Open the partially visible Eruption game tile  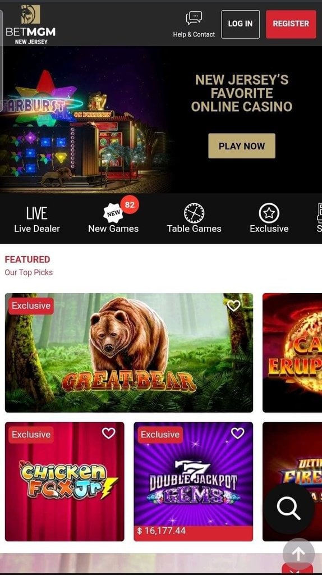[x=292, y=353]
